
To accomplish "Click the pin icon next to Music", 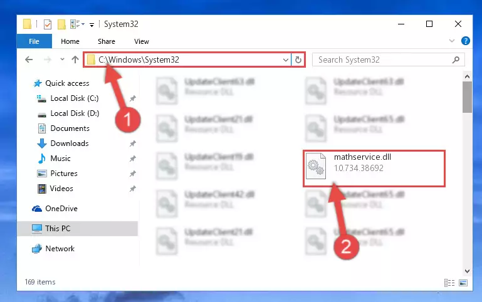I will [132, 159].
